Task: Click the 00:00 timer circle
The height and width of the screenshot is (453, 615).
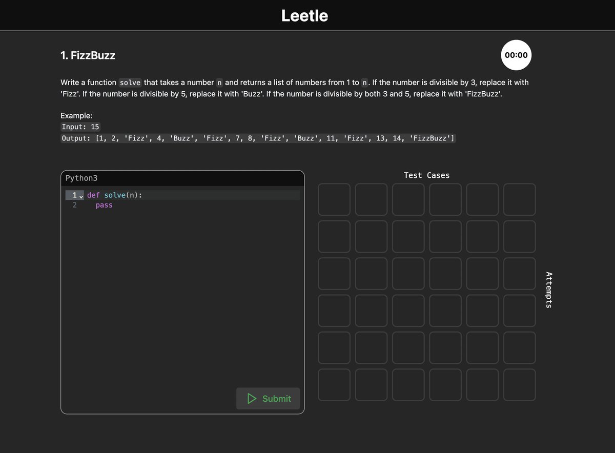Action: pyautogui.click(x=516, y=55)
